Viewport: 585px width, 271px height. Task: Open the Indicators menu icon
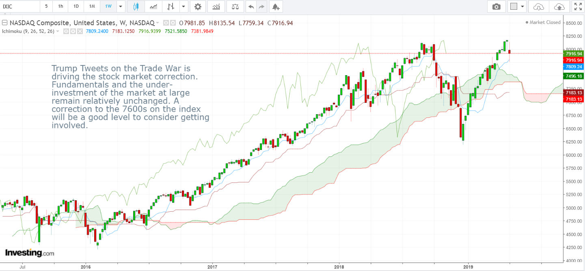216,7
